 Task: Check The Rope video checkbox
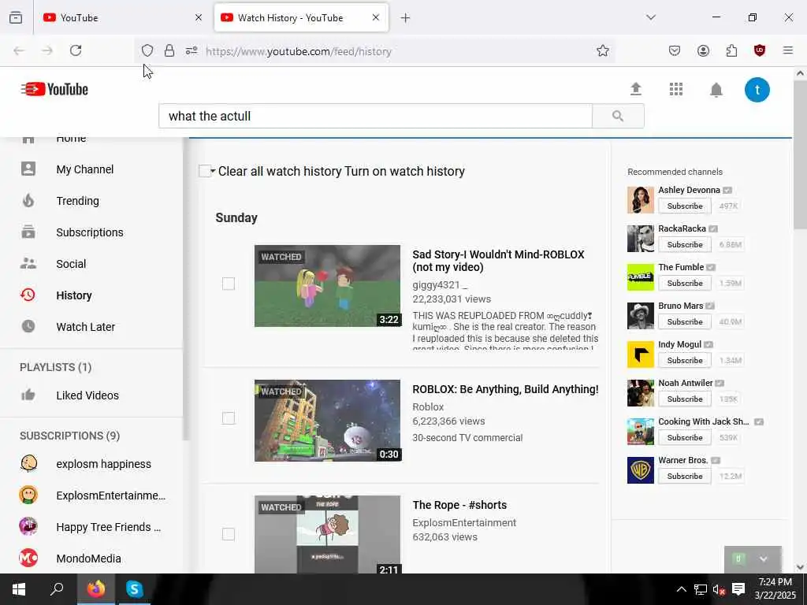228,534
